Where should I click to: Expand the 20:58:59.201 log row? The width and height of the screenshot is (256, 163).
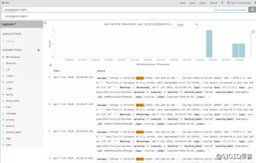(49, 131)
